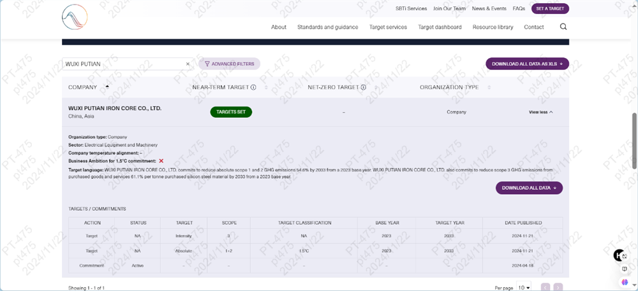Open the Per page dropdown

524,287
